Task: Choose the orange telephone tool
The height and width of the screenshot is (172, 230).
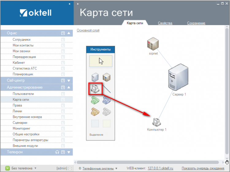Action: coord(95,112)
